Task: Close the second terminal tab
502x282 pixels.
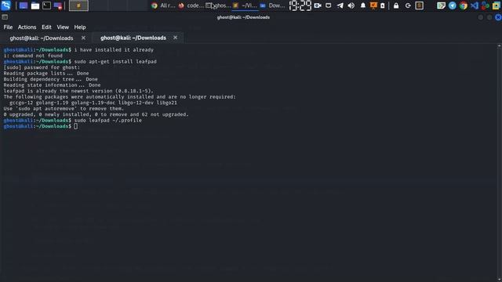Action: pyautogui.click(x=175, y=38)
